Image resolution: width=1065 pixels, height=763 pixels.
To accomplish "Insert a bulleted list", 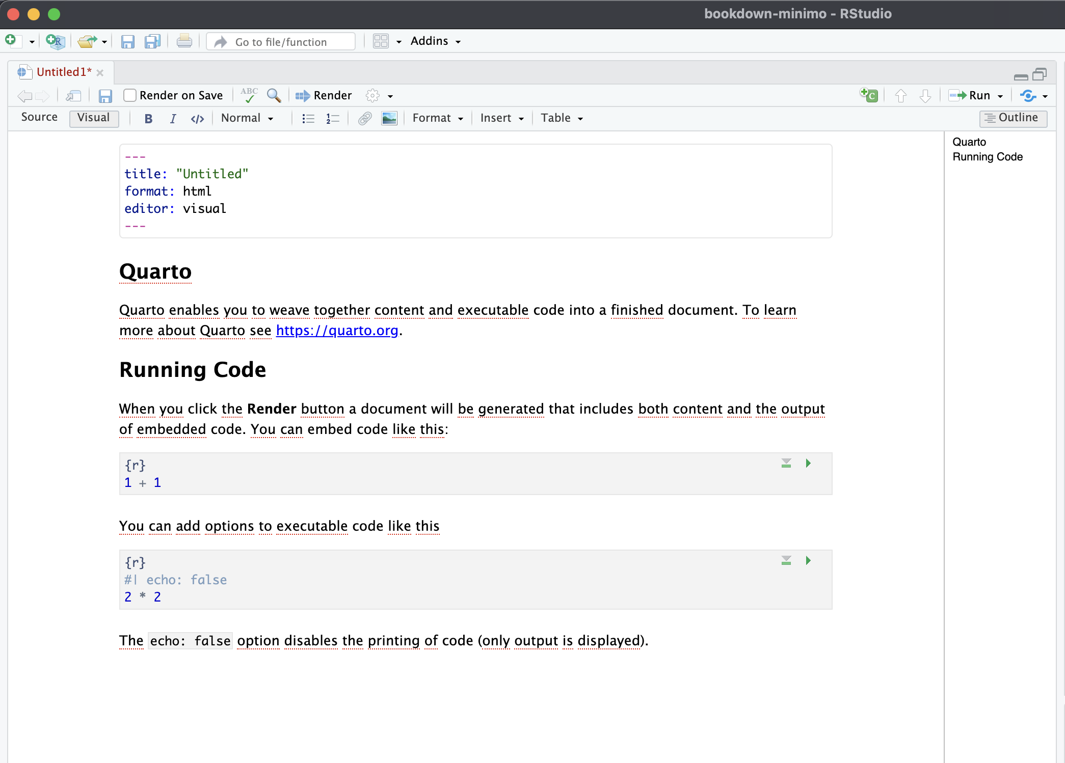I will [x=308, y=119].
